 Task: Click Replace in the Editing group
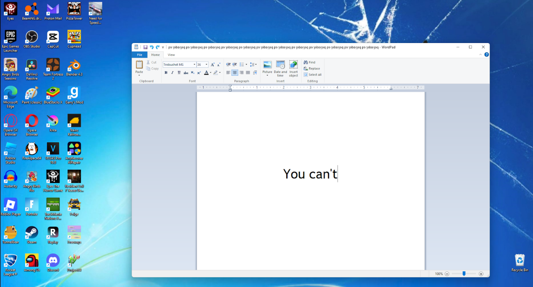(x=312, y=68)
